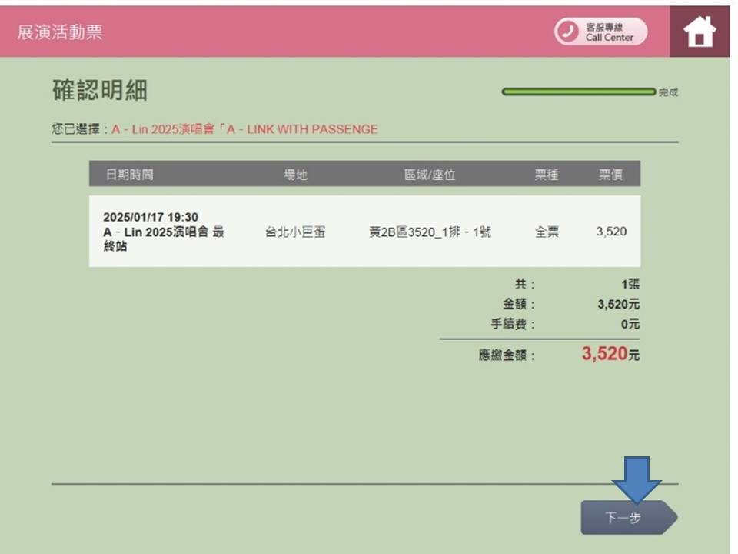738x554 pixels.
Task: Click the 應繳金額 label
Action: pyautogui.click(x=507, y=355)
